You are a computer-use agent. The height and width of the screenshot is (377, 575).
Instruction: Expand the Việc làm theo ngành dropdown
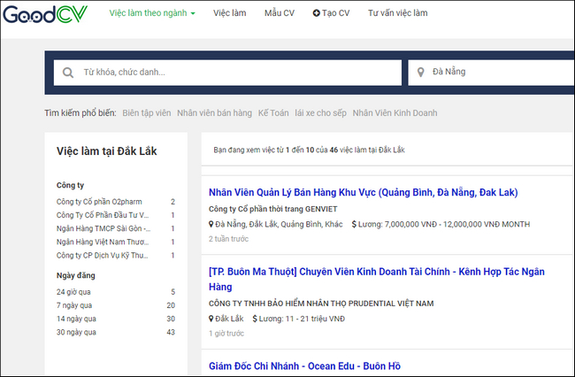(152, 14)
